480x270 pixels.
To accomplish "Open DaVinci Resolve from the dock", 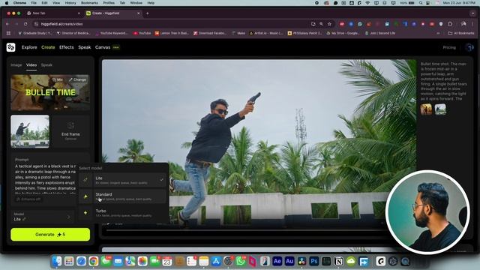I will click(x=301, y=261).
